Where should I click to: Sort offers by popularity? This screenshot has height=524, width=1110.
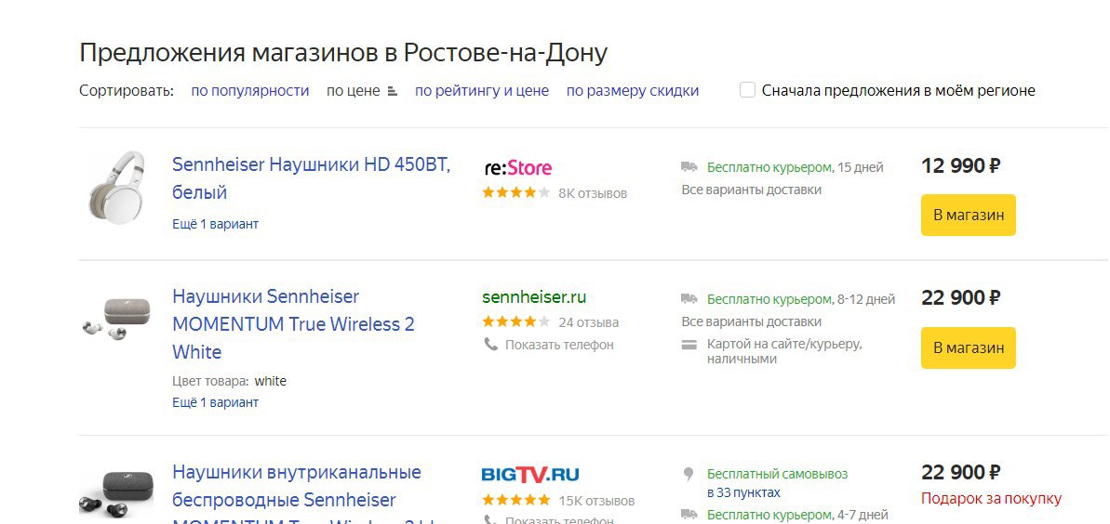(249, 91)
